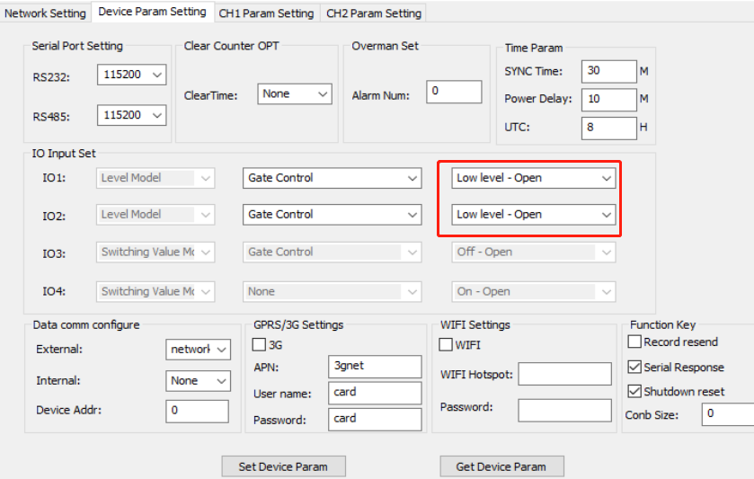
Task: Click the Serial Port Setting group label
Action: click(77, 46)
